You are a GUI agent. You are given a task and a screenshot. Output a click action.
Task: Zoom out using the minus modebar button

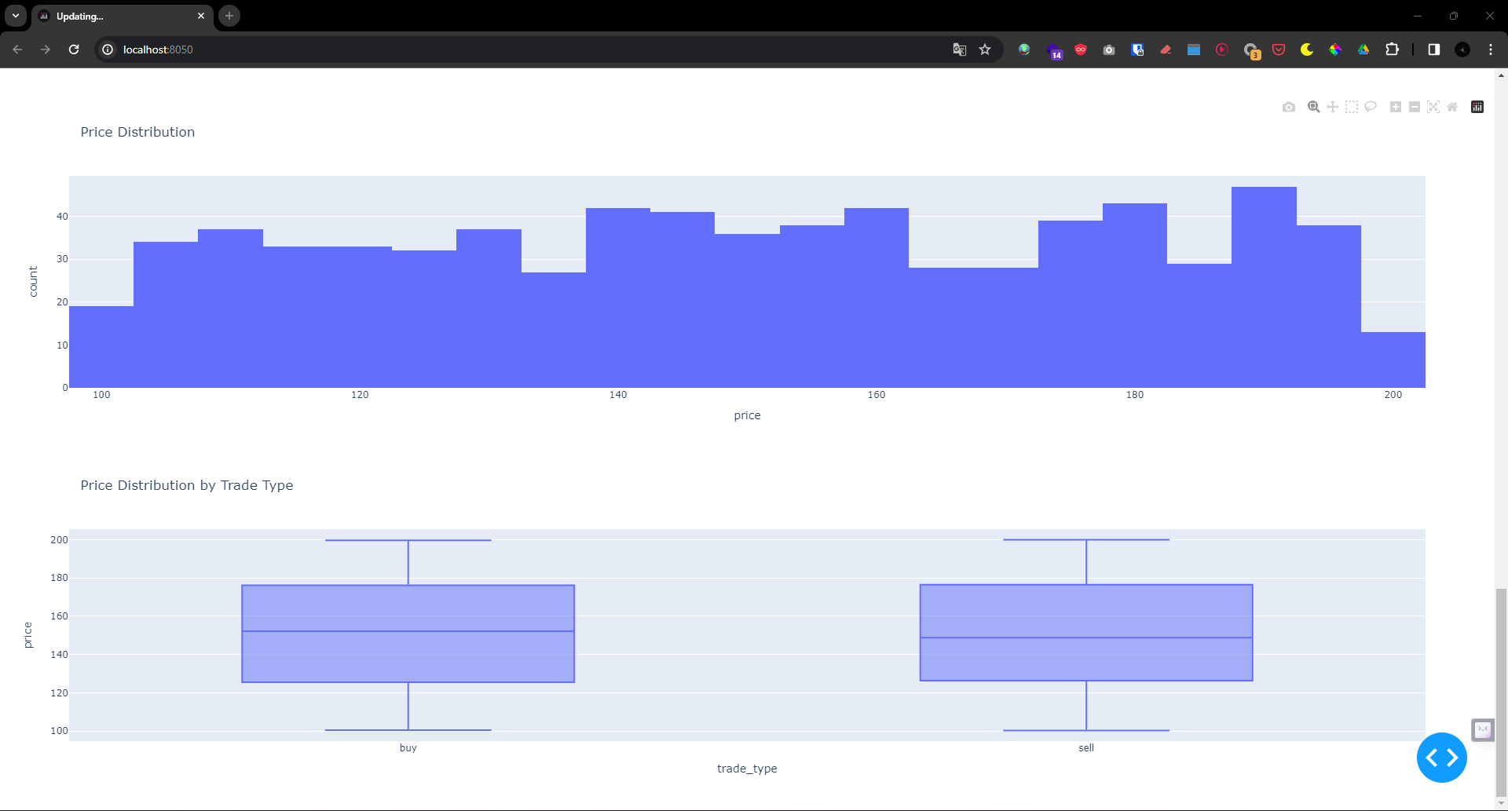click(x=1415, y=107)
